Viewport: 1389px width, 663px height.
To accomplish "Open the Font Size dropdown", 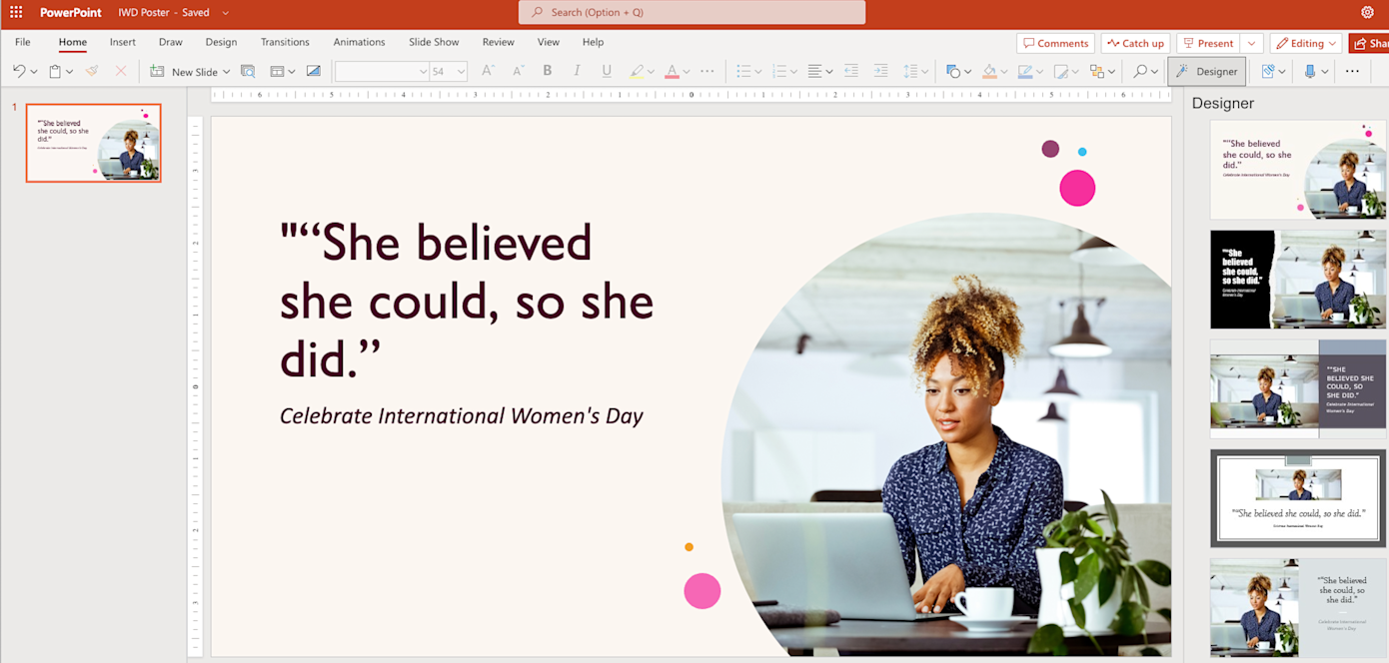I will tap(463, 71).
